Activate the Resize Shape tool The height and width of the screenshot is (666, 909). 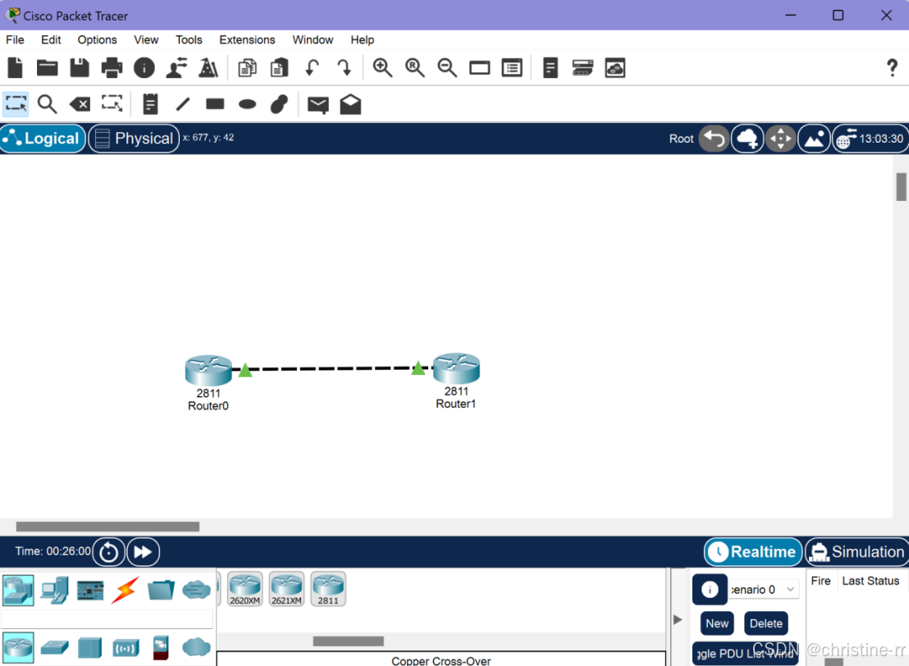pos(112,103)
